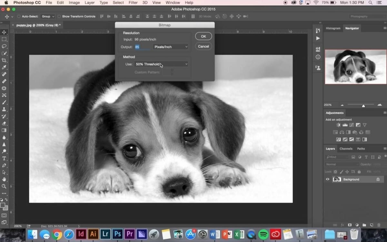Toggle lock transparent pixels in Layers

click(x=335, y=172)
